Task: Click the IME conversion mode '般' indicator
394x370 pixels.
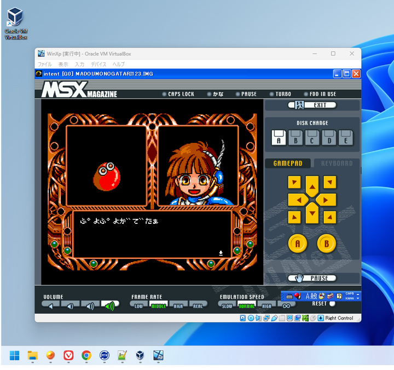Action: 314,296
